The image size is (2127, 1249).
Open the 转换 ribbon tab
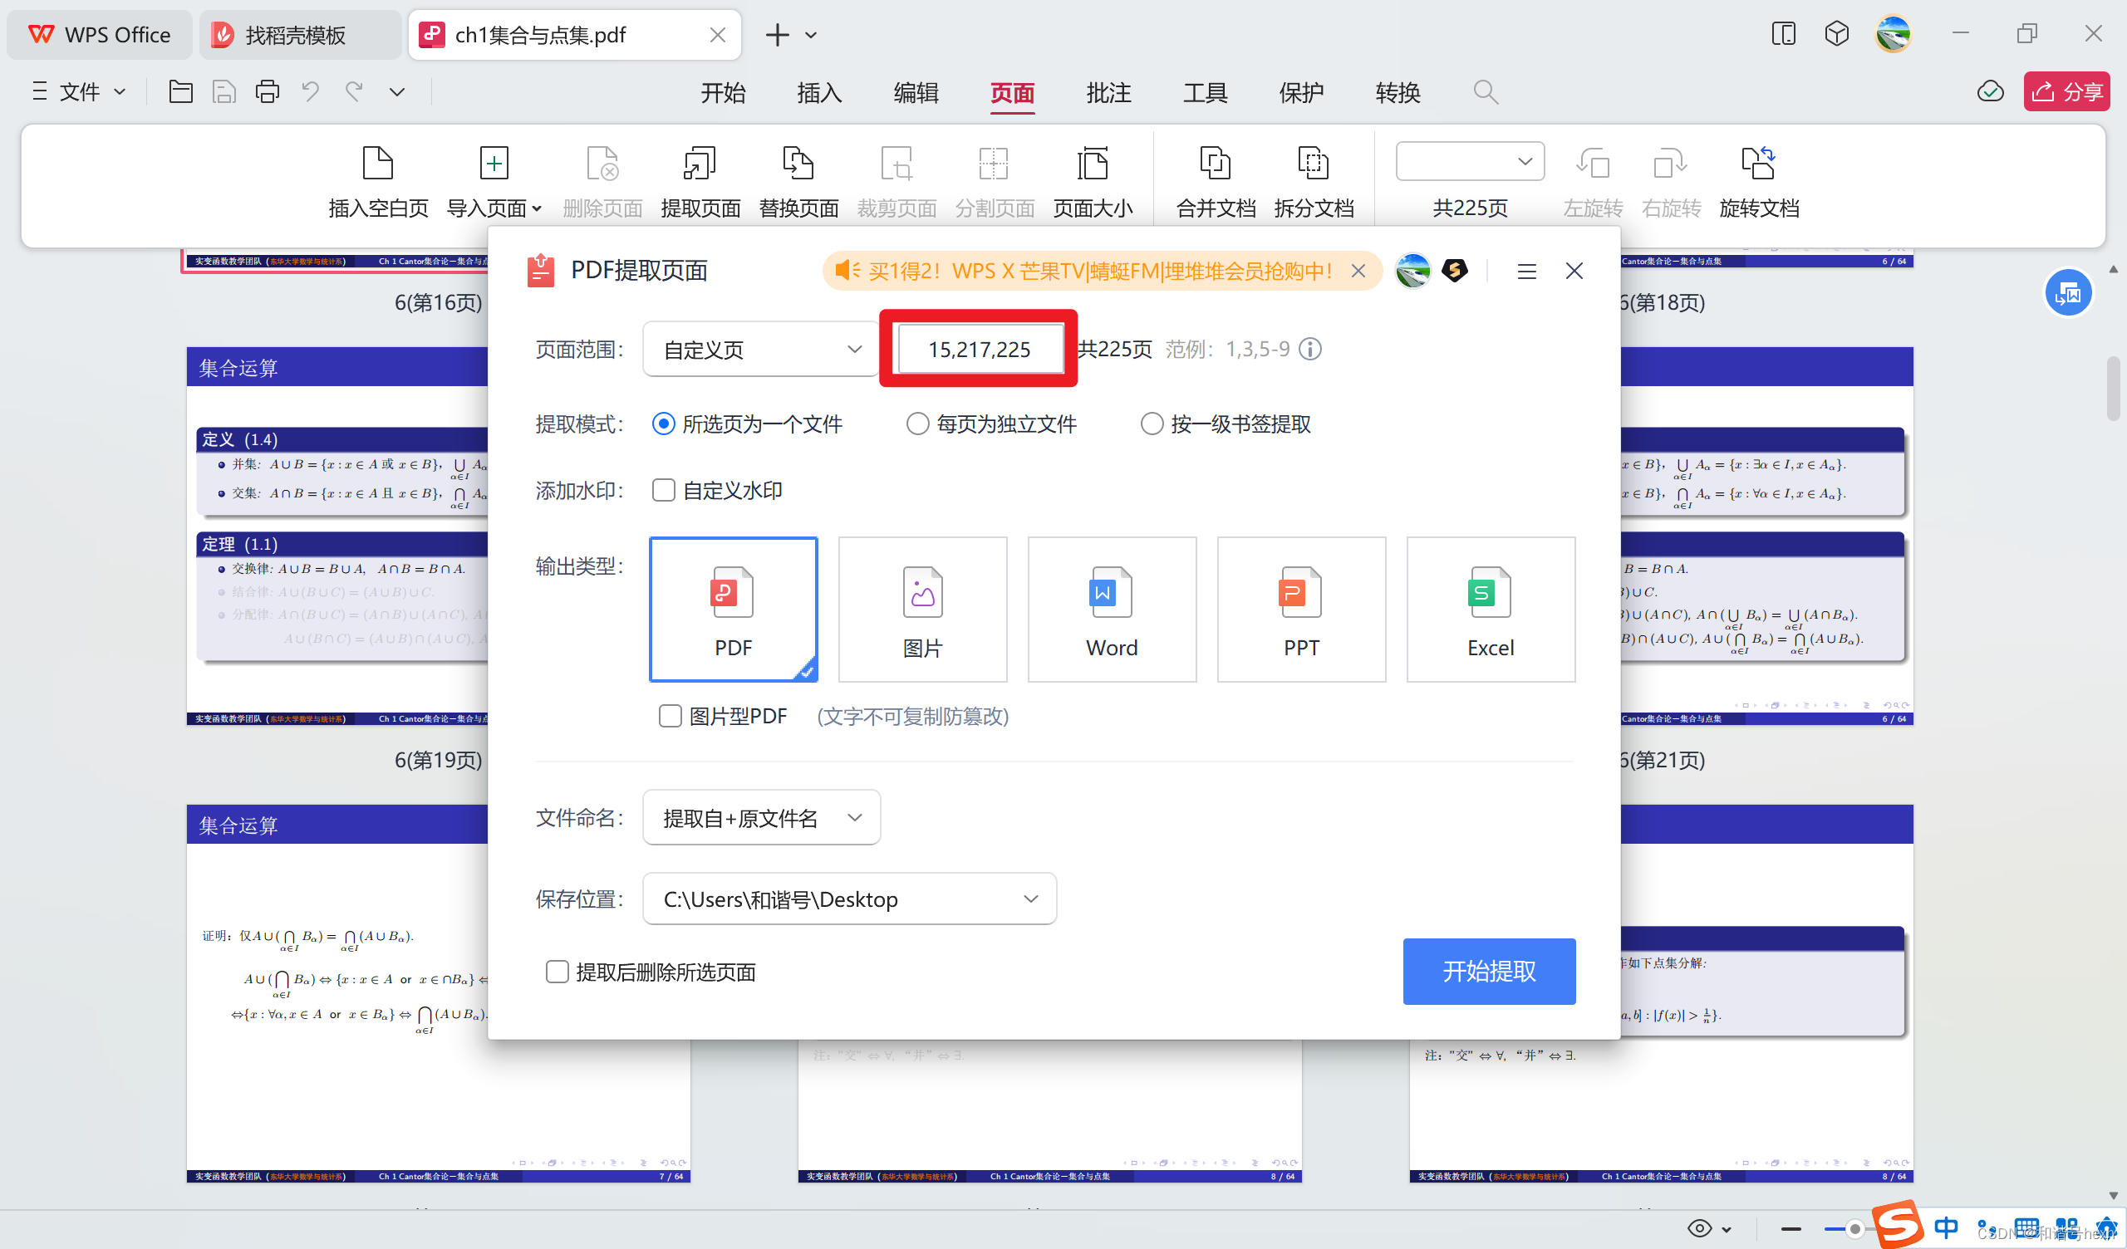[x=1397, y=92]
